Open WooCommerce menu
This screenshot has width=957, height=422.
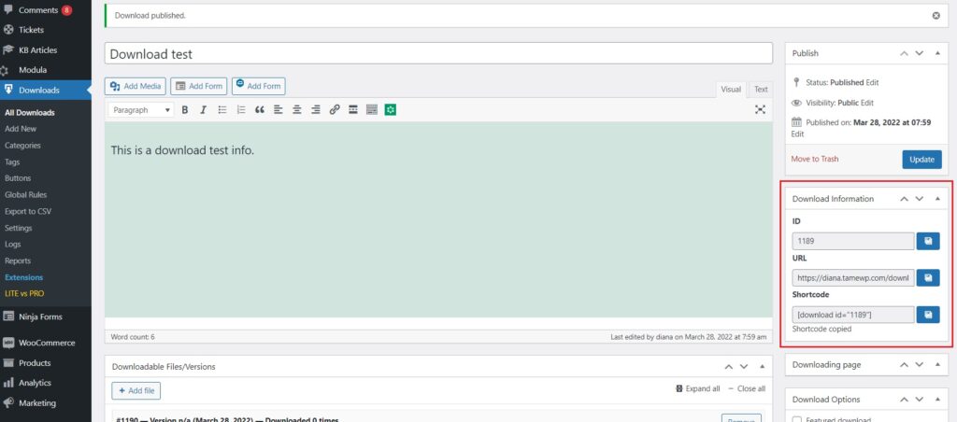(x=45, y=343)
